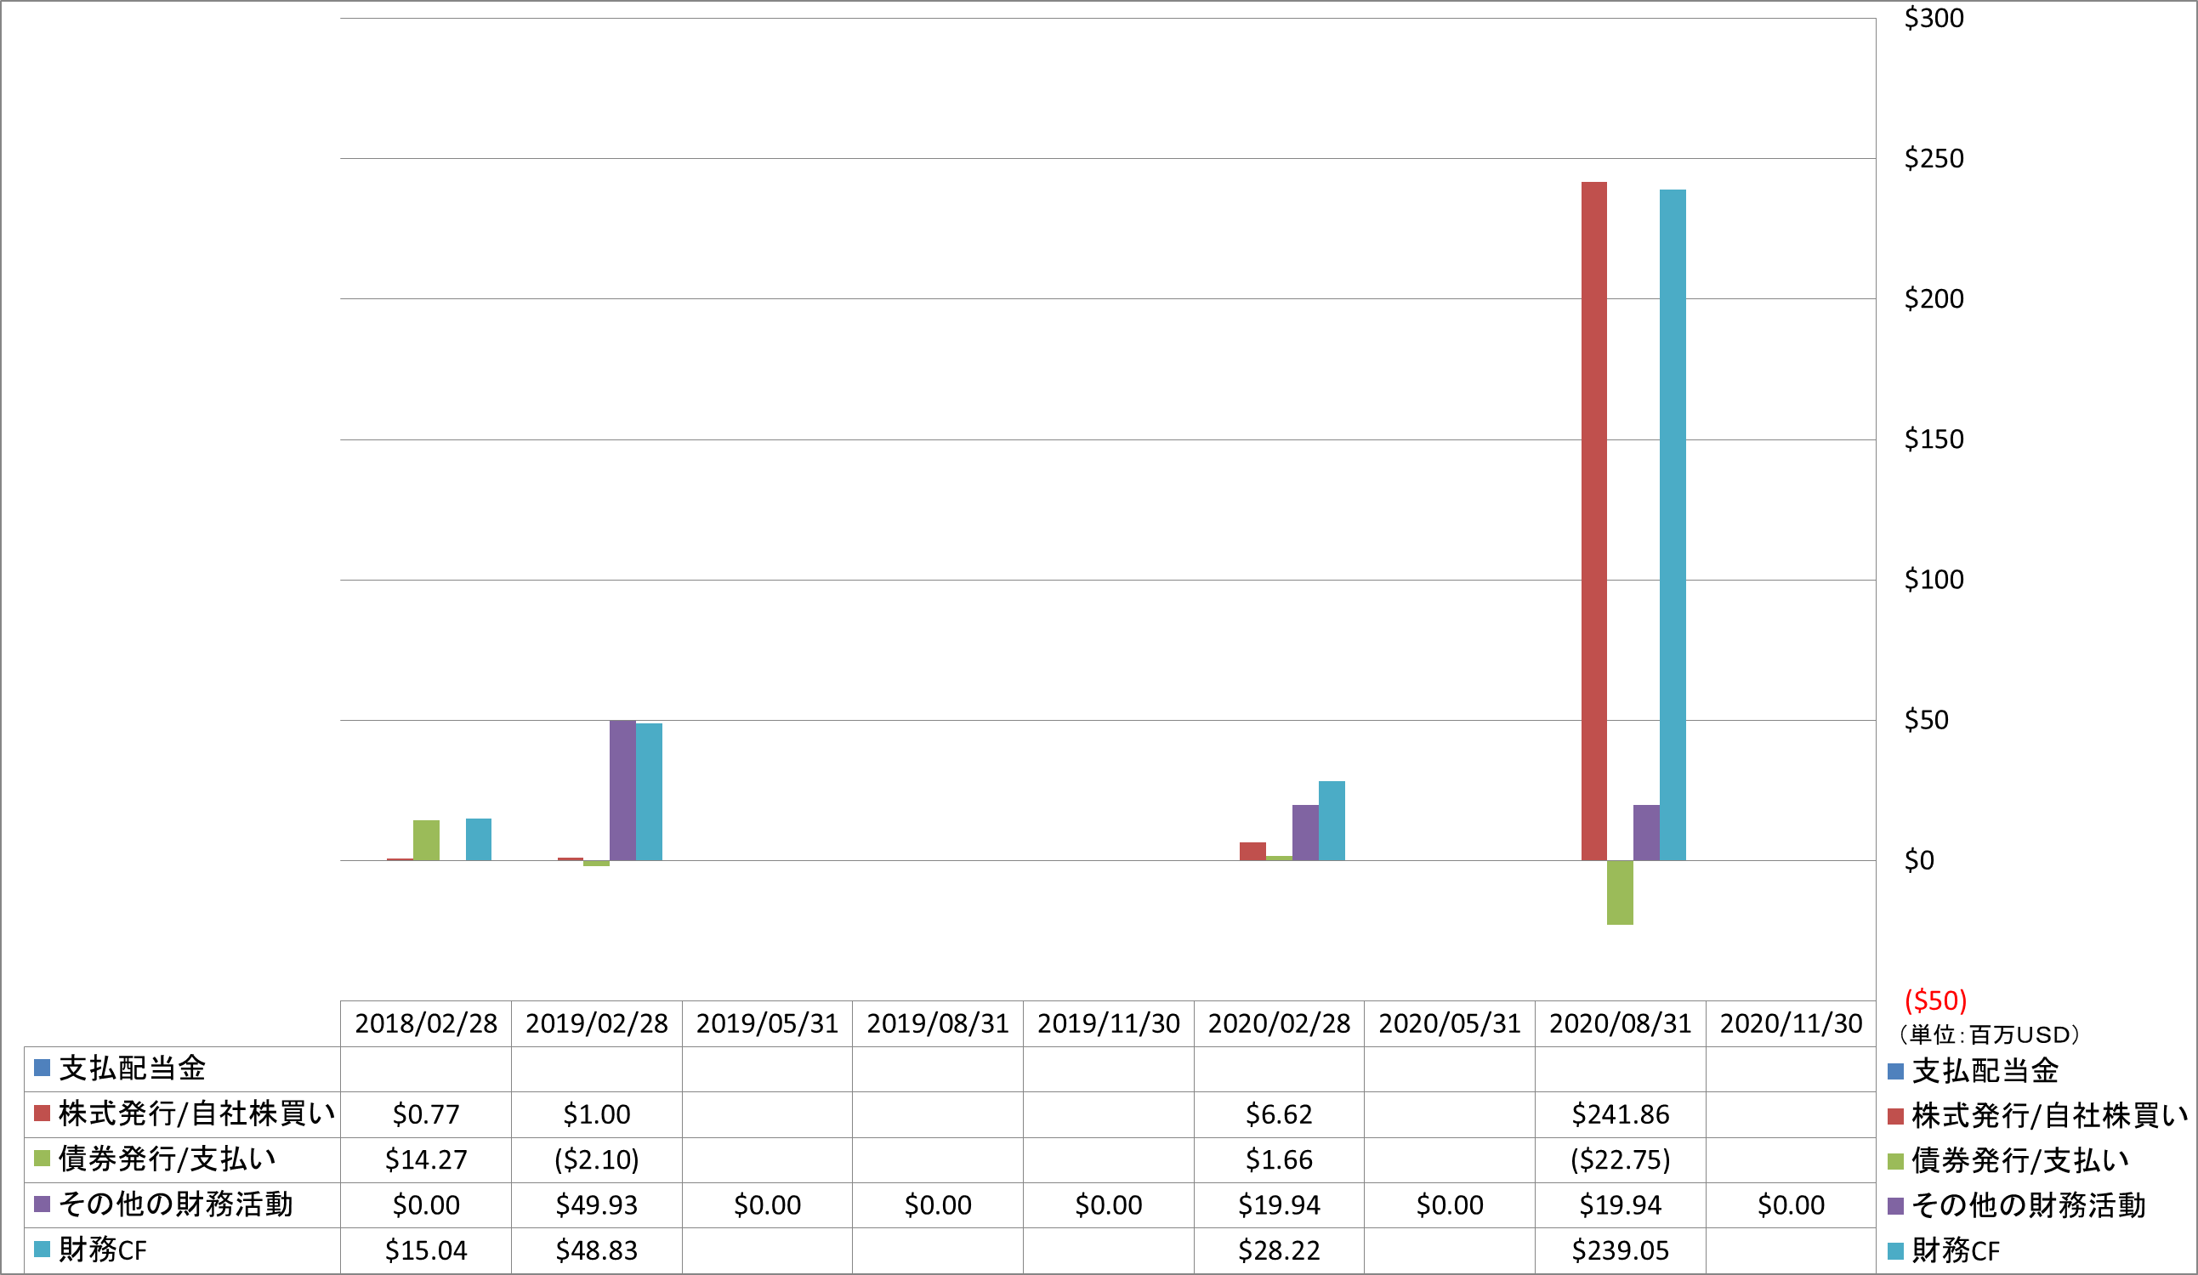Click the 2018/02/28 date column header
Image resolution: width=2198 pixels, height=1275 pixels.
(426, 1023)
